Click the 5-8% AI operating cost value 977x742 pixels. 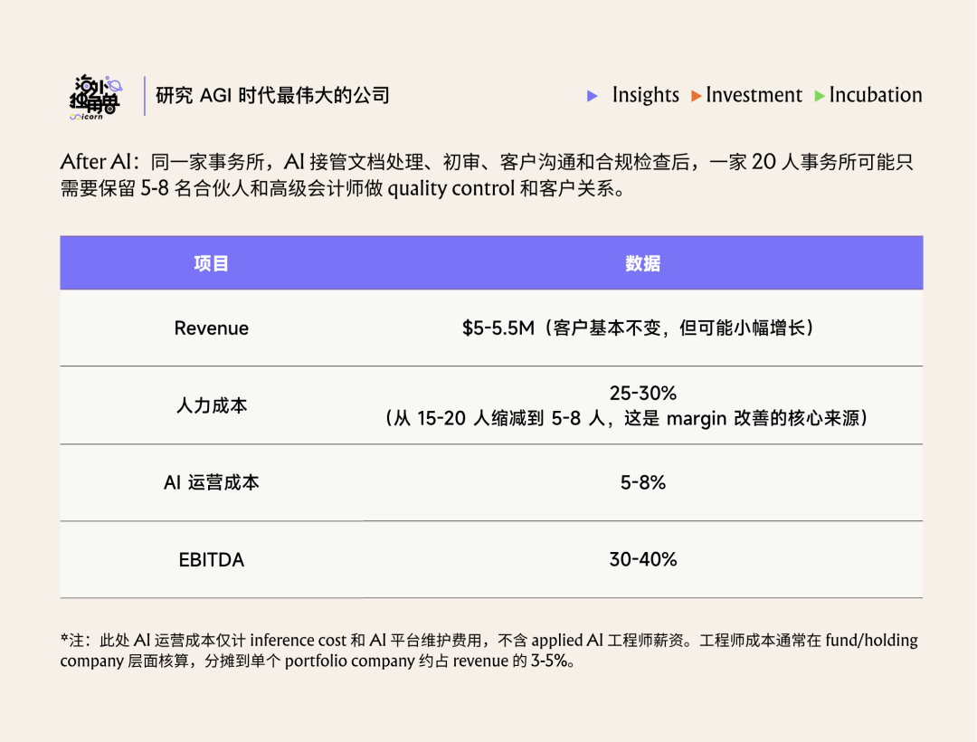[642, 482]
